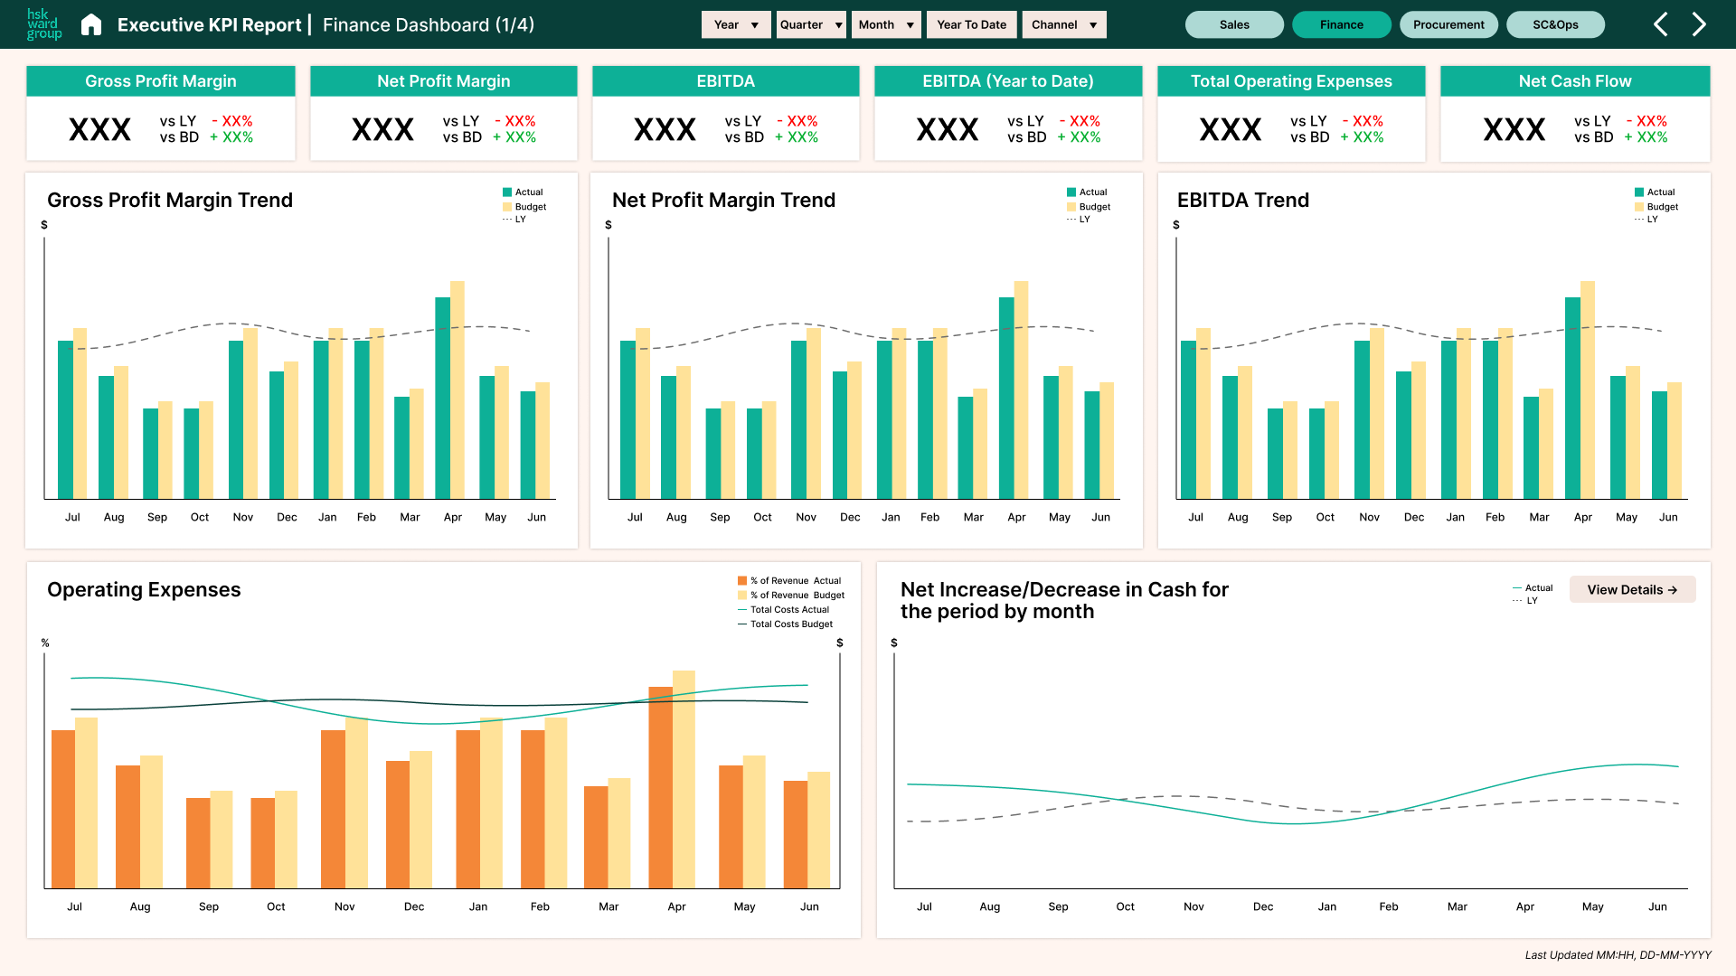The image size is (1736, 976).
Task: Click XXX value in Net Cash Flow card
Action: point(1514,129)
